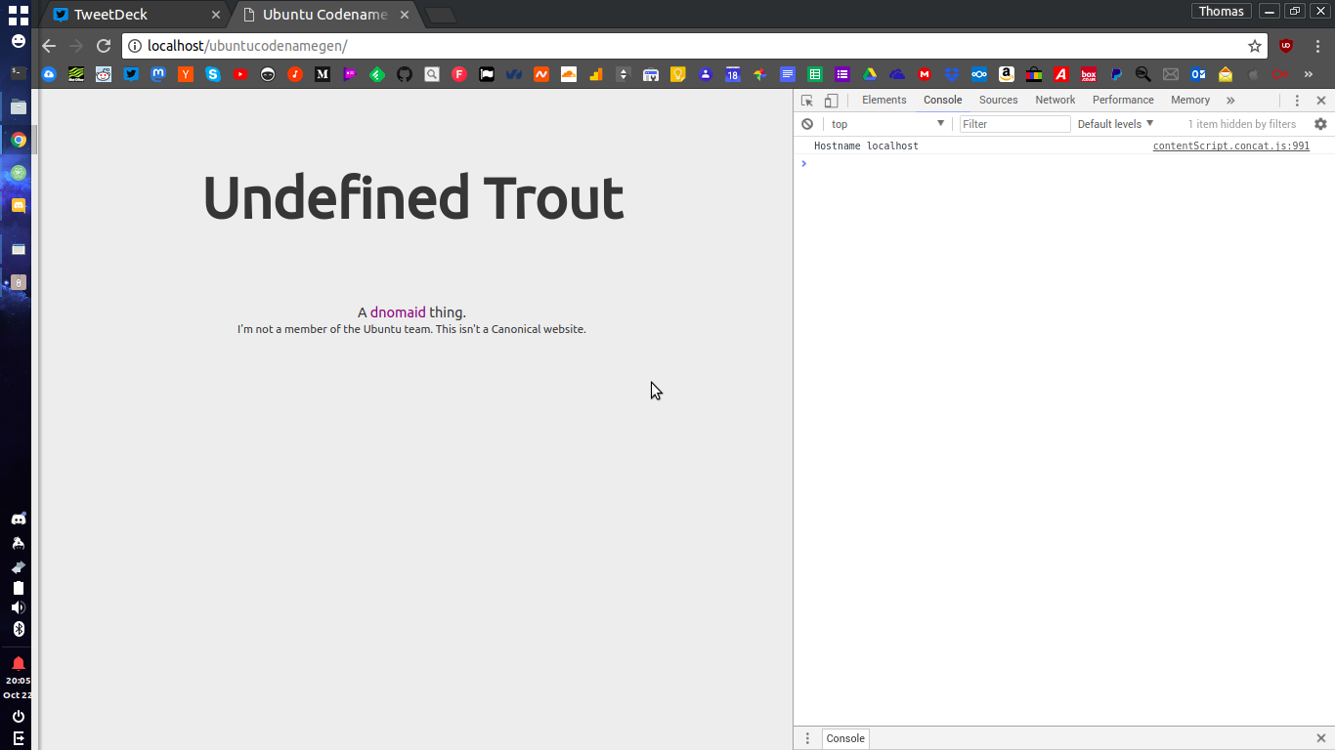Image resolution: width=1335 pixels, height=750 pixels.
Task: Open the Google Photos pinwheel bookmark
Action: tap(760, 74)
